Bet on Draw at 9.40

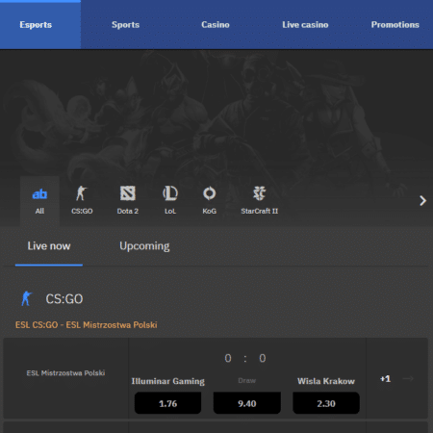(247, 403)
